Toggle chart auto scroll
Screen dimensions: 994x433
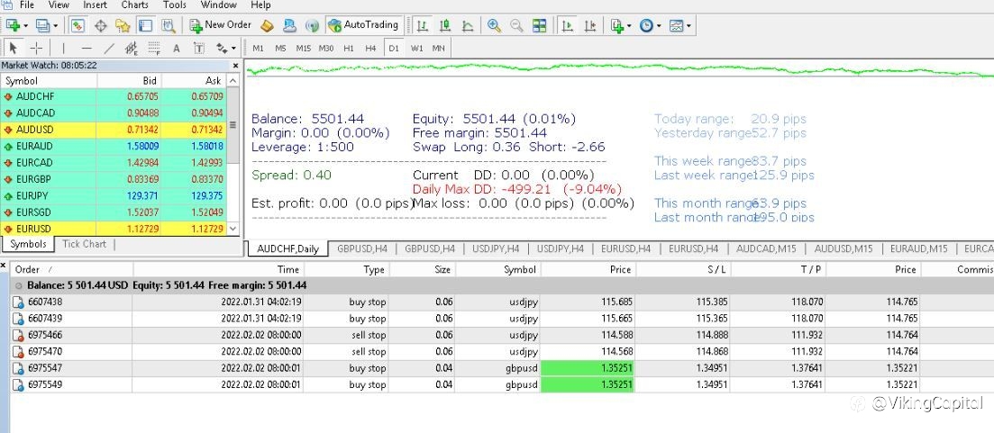pyautogui.click(x=568, y=25)
